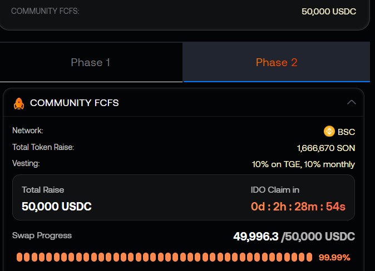Select the Phase 2 tab
375x271 pixels.
pyautogui.click(x=277, y=62)
